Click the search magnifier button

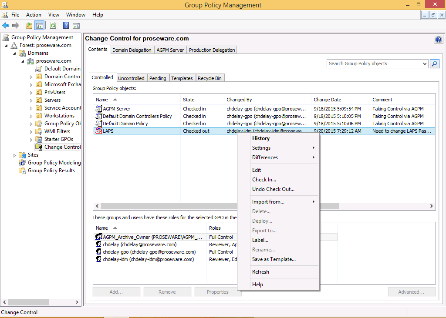pos(434,64)
